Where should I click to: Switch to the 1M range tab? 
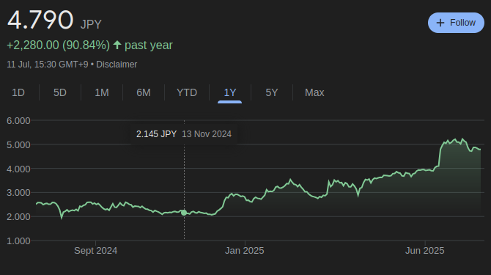point(102,92)
